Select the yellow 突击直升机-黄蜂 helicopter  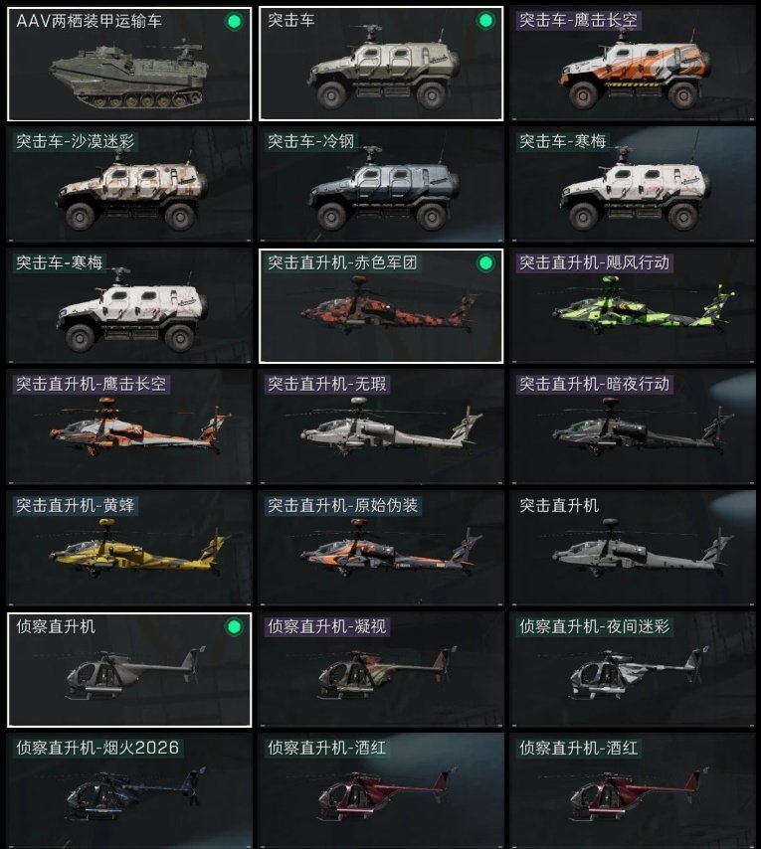point(129,548)
